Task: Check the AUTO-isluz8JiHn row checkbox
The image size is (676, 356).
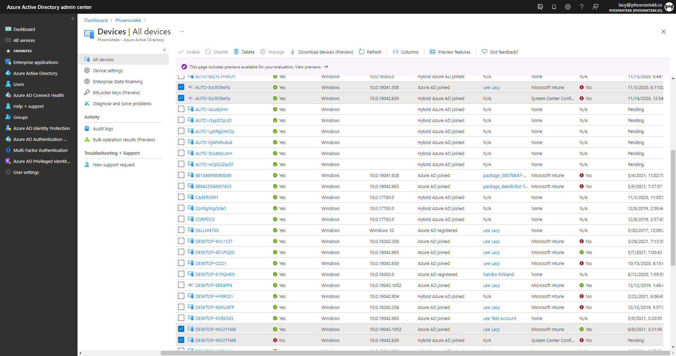Action: point(181,109)
